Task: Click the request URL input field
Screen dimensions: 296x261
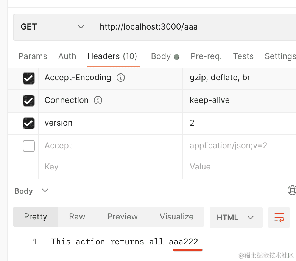Action: [x=193, y=27]
